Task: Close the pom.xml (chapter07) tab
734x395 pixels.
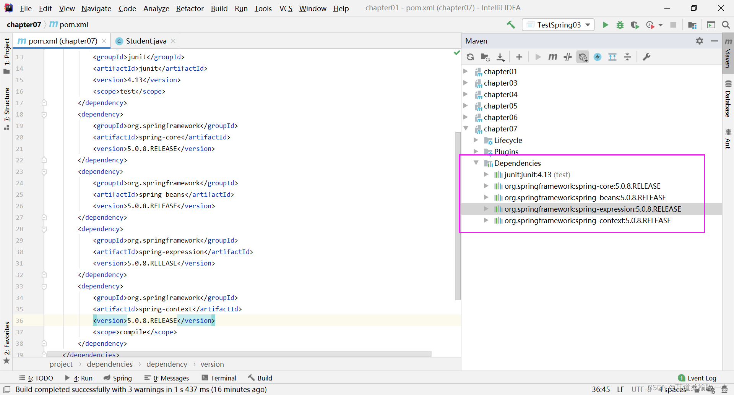Action: coord(104,41)
